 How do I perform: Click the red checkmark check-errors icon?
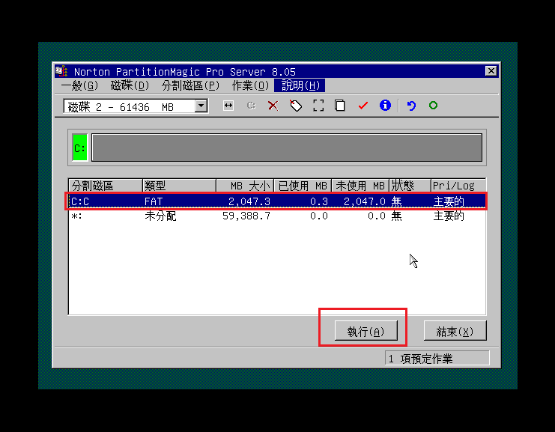click(363, 106)
